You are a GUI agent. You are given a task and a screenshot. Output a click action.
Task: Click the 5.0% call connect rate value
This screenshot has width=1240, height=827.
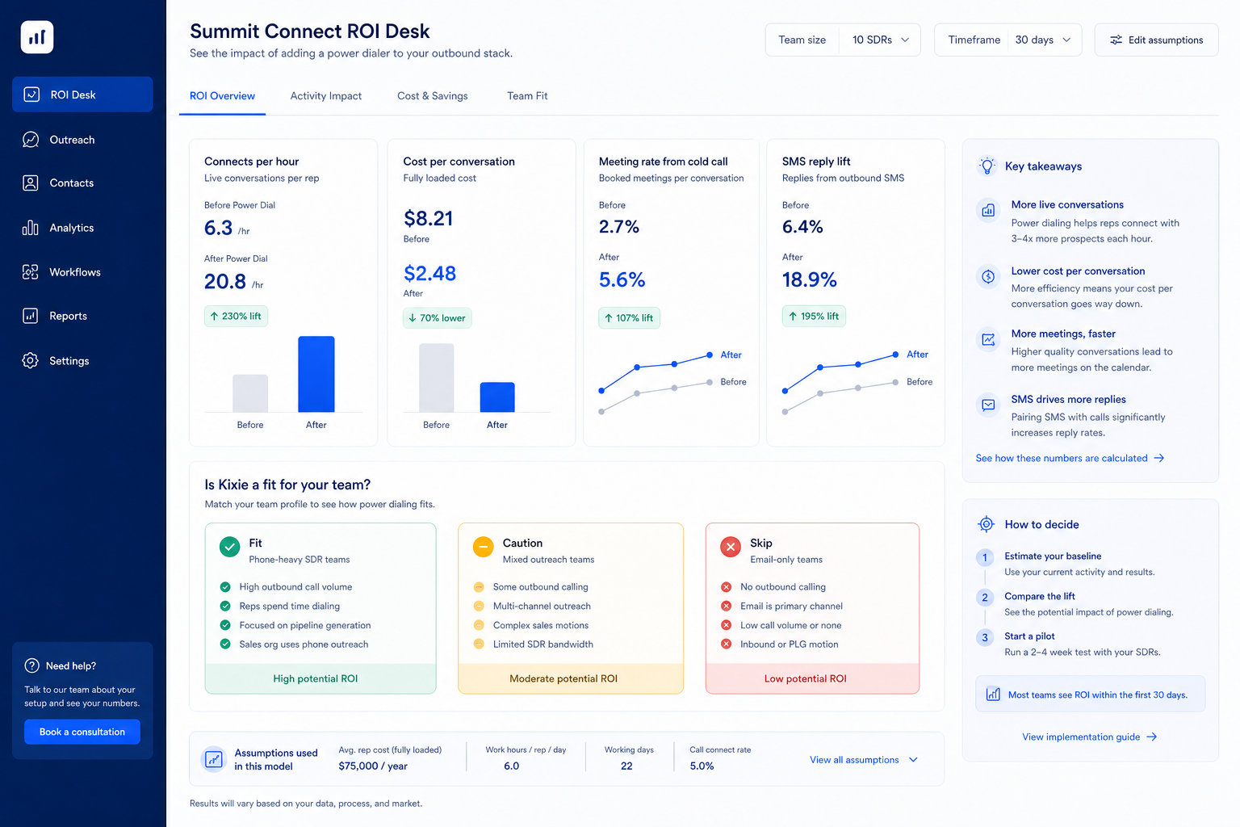tap(702, 766)
